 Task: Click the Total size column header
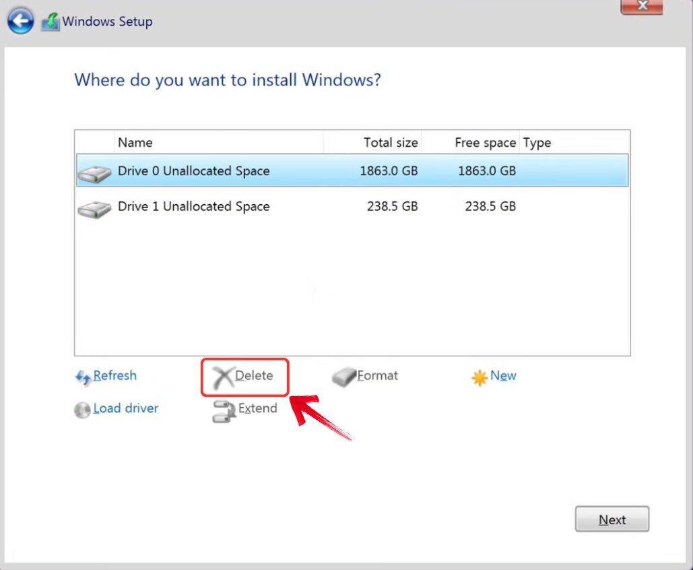click(391, 142)
